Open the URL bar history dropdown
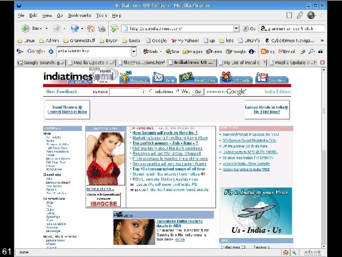Image resolution: width=342 pixels, height=257 pixels. (236, 28)
